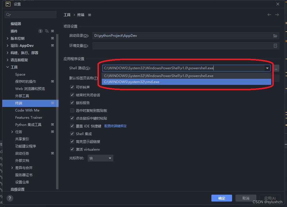Open Features Trainer settings page
287x207 pixels.
[x=29, y=117]
